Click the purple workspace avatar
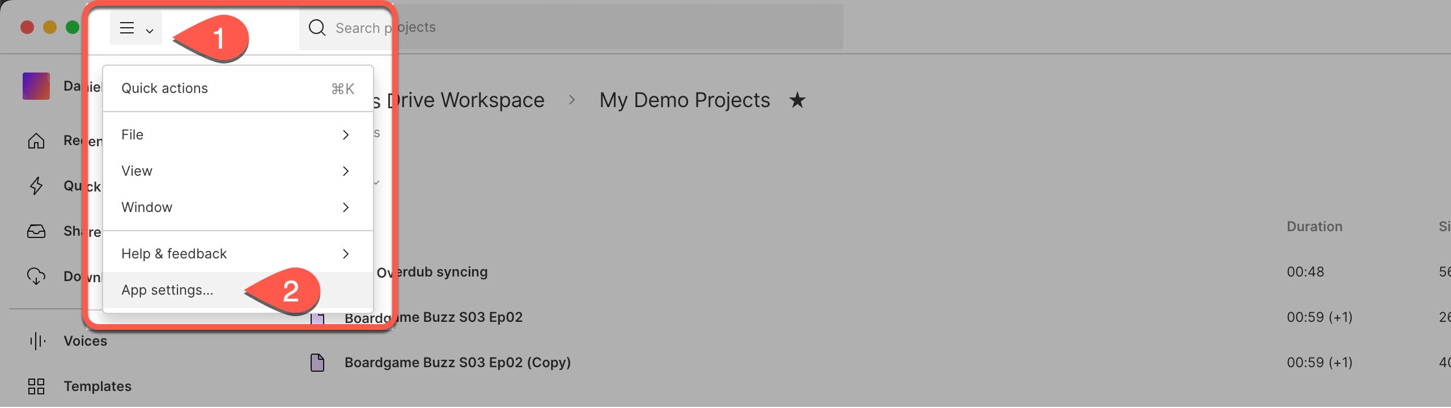This screenshot has width=1451, height=408. point(36,86)
